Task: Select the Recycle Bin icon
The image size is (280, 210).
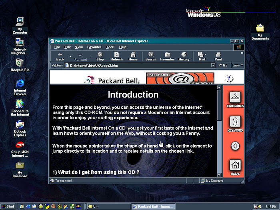Action: coord(20,65)
